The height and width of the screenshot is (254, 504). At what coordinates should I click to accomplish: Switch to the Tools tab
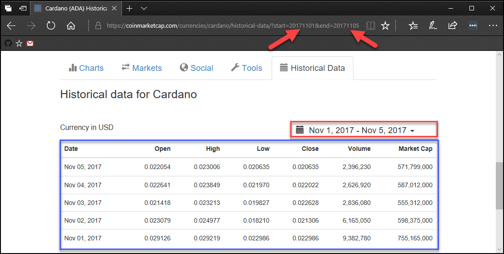(x=247, y=68)
